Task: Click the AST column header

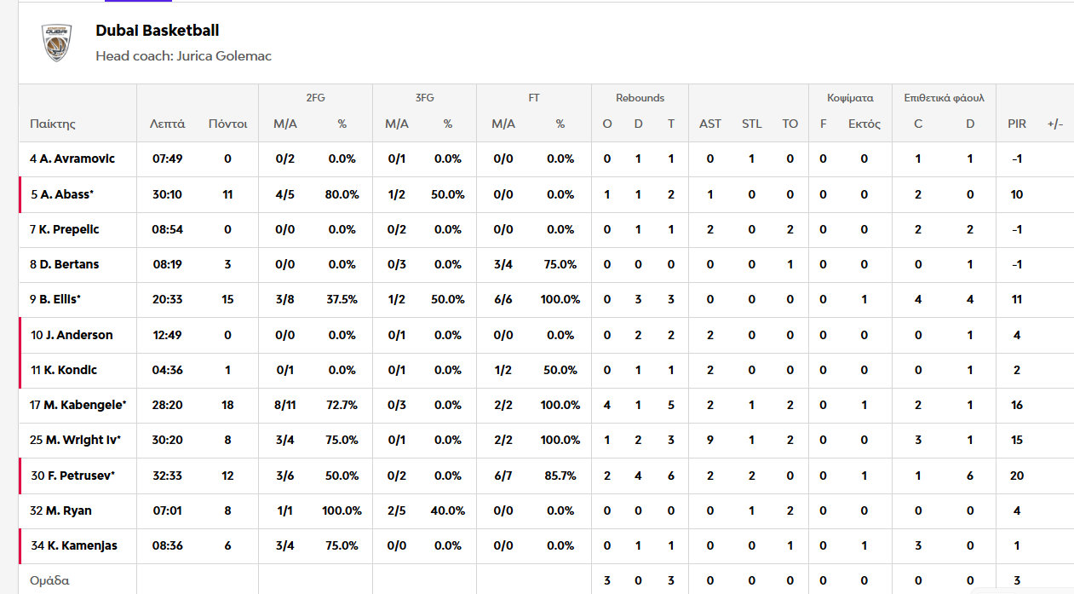Action: click(709, 124)
